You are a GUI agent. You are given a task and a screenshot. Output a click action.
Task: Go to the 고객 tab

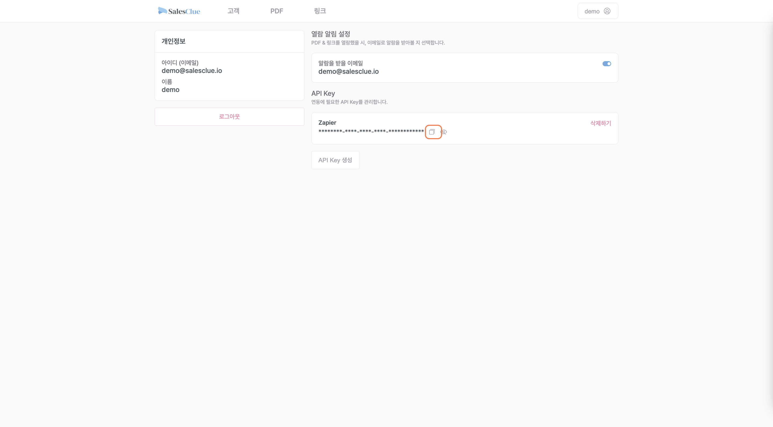[x=233, y=11]
